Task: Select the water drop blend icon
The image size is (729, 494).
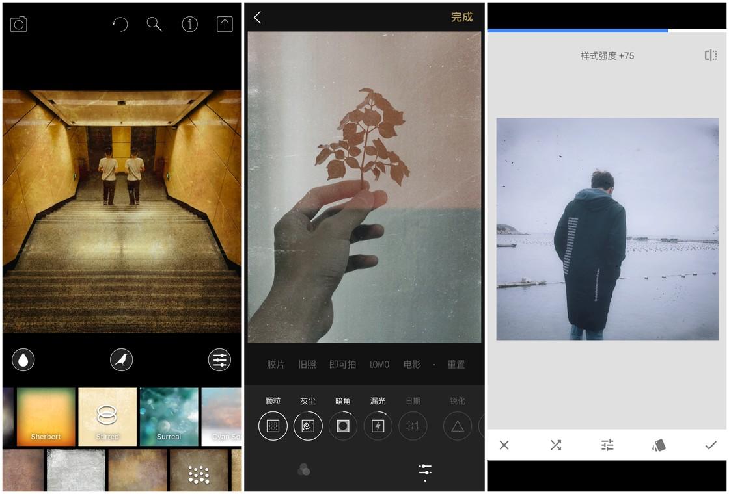Action: click(x=23, y=360)
